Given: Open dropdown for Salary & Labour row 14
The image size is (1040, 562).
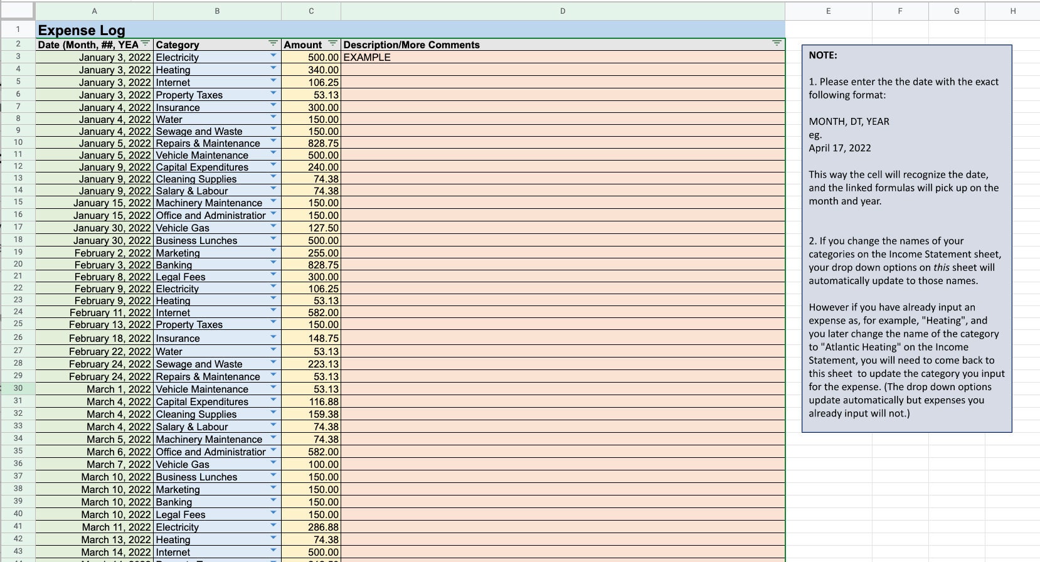Looking at the screenshot, I should click(x=273, y=189).
